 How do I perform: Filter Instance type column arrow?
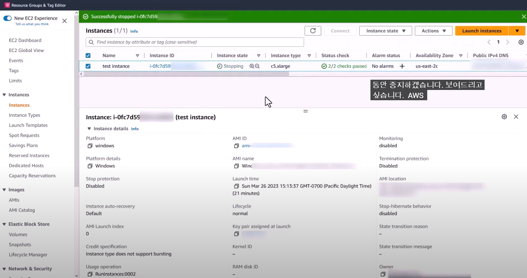point(309,55)
